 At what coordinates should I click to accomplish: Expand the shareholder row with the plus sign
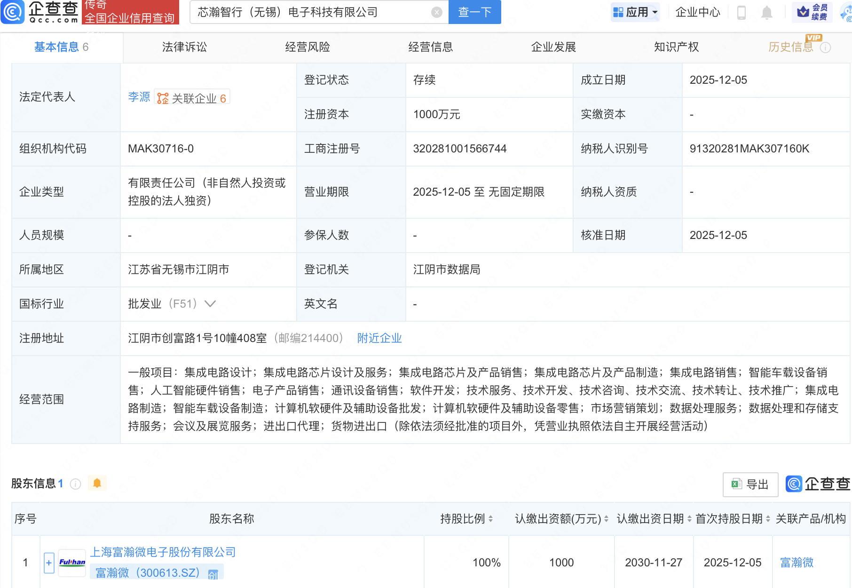click(x=48, y=562)
